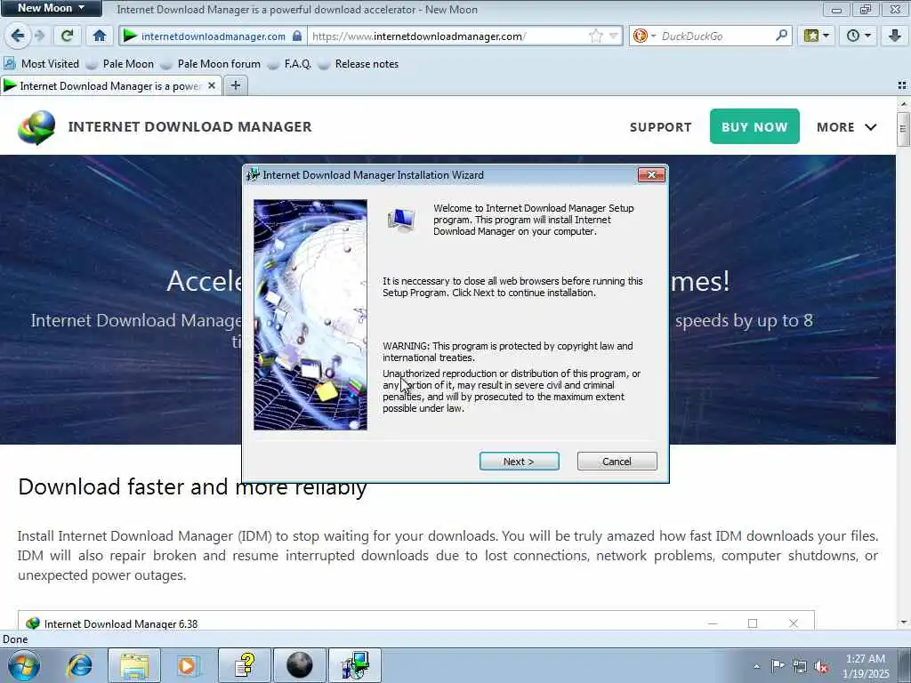
Task: Open the SUPPORT page link
Action: click(x=661, y=127)
